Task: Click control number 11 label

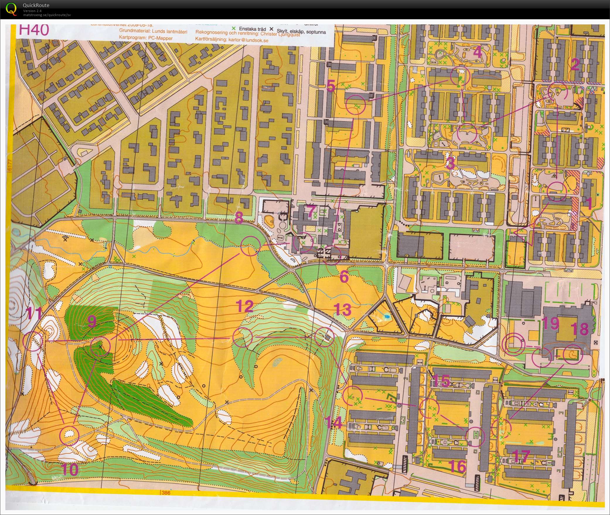Action: click(x=34, y=313)
